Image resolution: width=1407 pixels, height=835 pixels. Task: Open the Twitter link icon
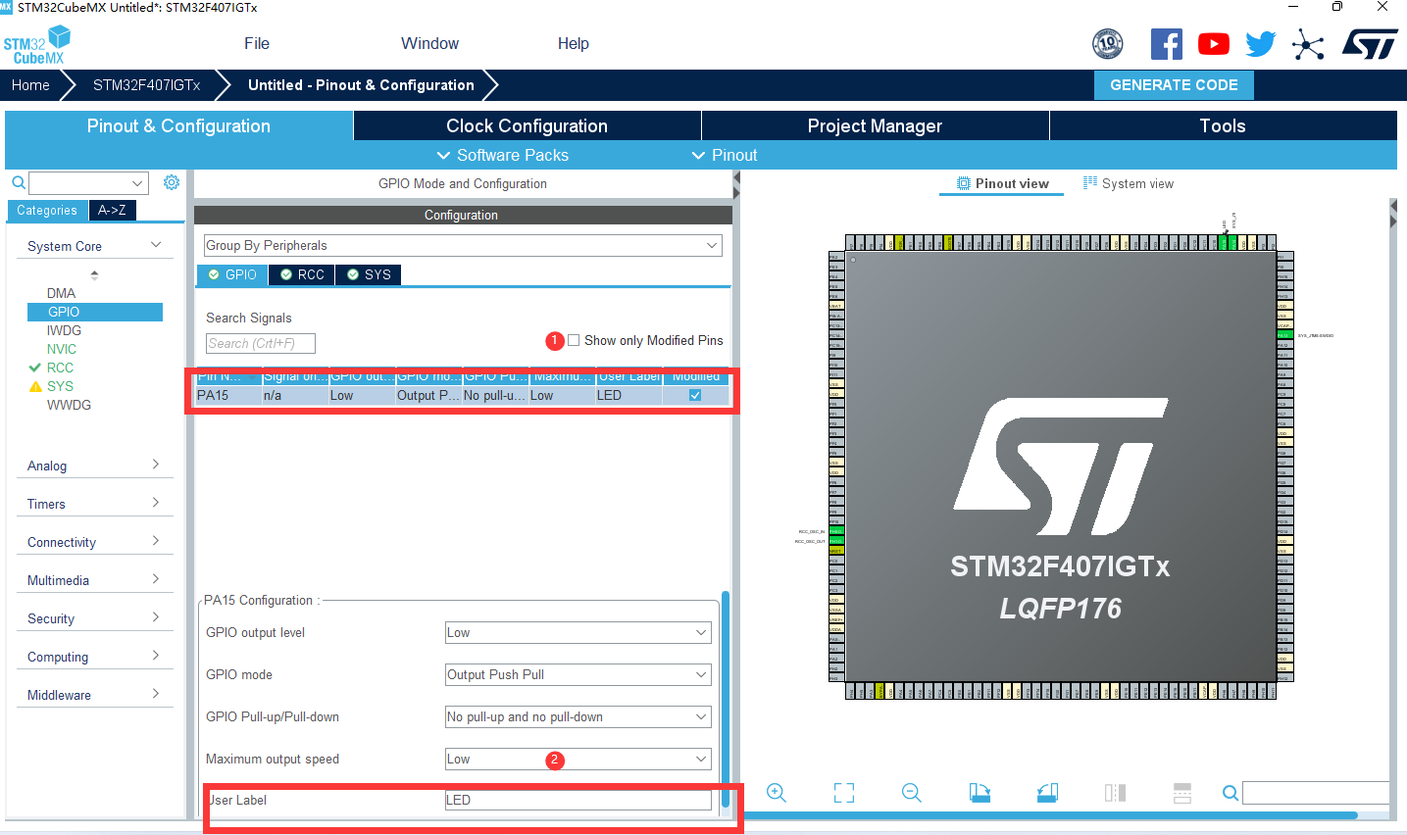pyautogui.click(x=1260, y=43)
